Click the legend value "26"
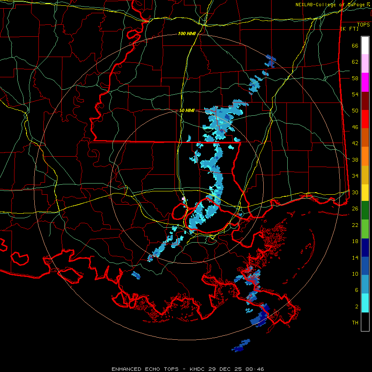This screenshot has height=372, width=372. click(355, 209)
